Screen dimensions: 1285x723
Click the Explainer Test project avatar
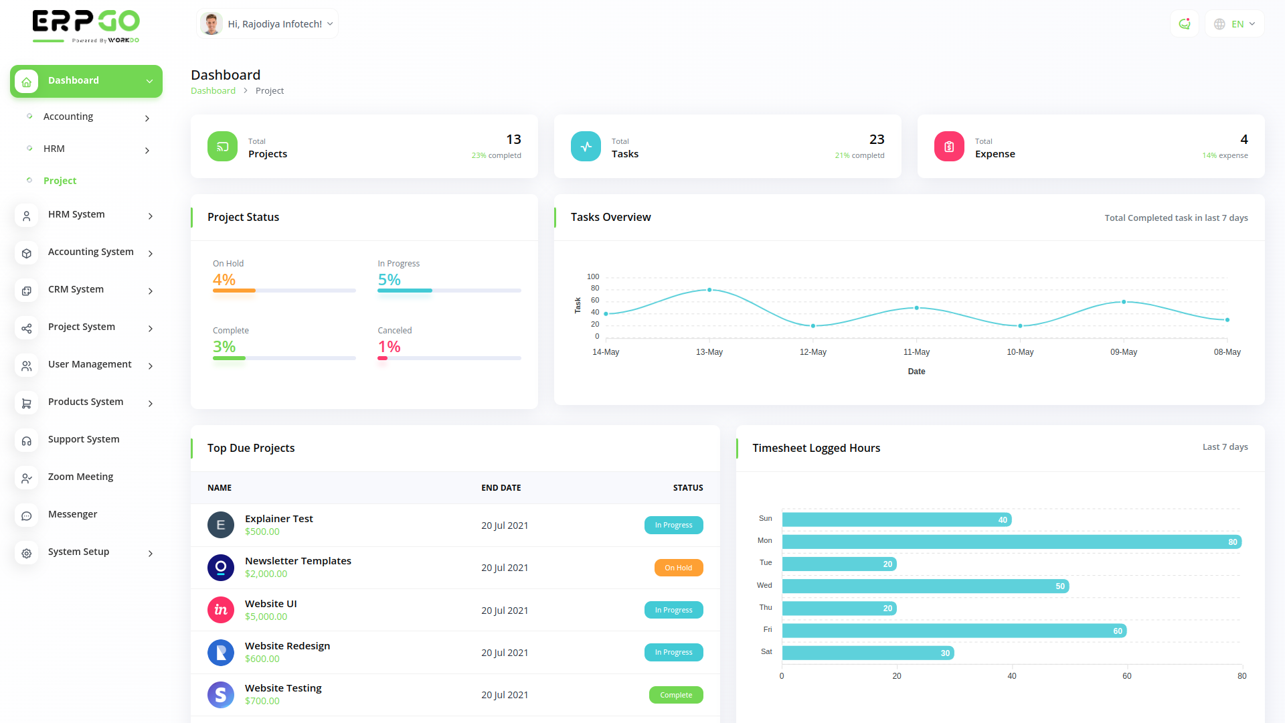[x=221, y=525]
